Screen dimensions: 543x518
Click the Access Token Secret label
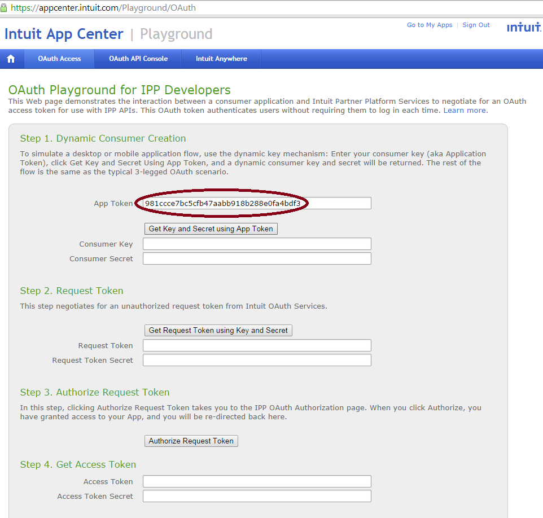(95, 496)
